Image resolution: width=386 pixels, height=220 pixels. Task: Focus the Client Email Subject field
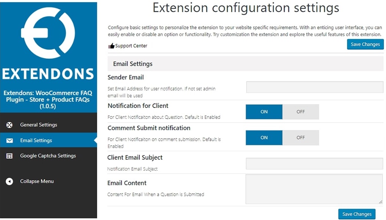pyautogui.click(x=314, y=164)
